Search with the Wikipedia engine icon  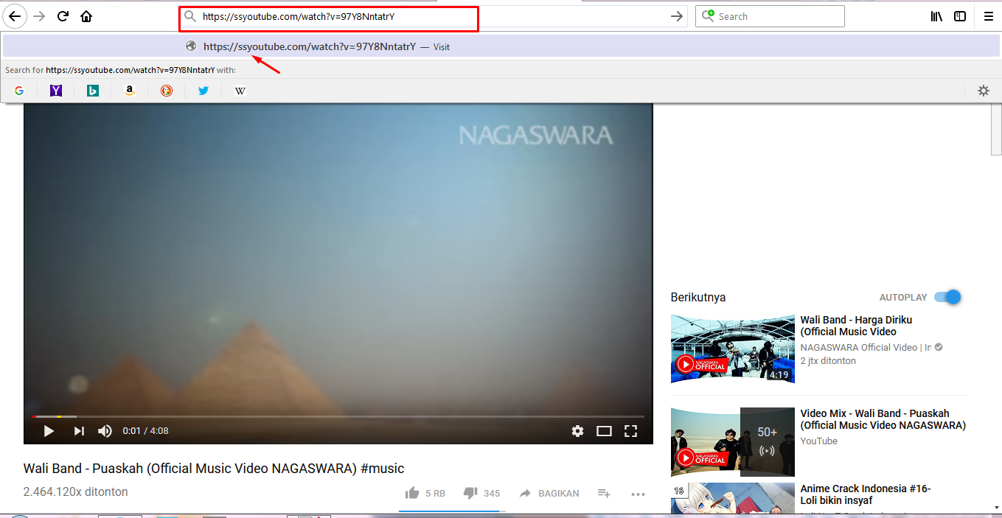pyautogui.click(x=240, y=91)
